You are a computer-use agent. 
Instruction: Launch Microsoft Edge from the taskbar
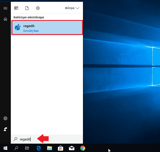39,148
